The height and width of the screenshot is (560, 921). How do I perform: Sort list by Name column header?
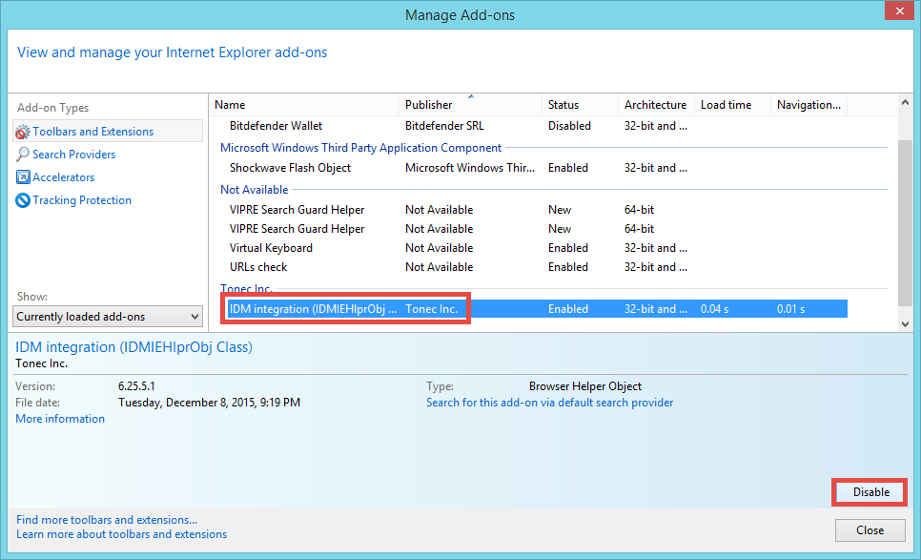[304, 105]
